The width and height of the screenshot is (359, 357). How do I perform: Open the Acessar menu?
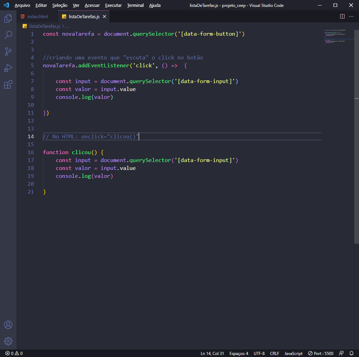tap(92, 5)
